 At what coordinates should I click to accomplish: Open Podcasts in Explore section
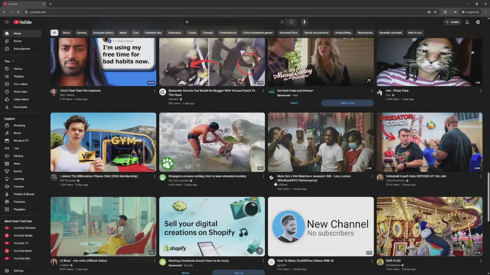coord(21,202)
